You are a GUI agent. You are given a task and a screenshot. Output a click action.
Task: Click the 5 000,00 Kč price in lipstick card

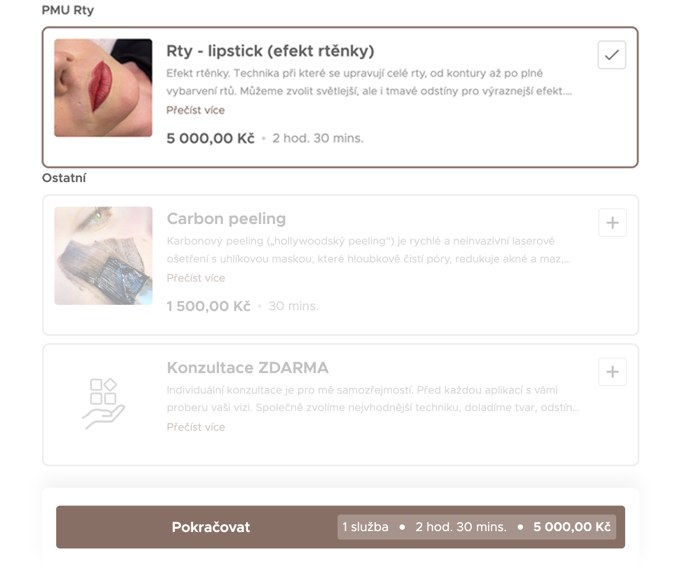pos(210,138)
